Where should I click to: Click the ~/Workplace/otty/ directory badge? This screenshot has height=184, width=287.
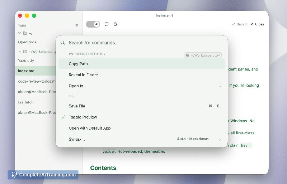tap(203, 55)
